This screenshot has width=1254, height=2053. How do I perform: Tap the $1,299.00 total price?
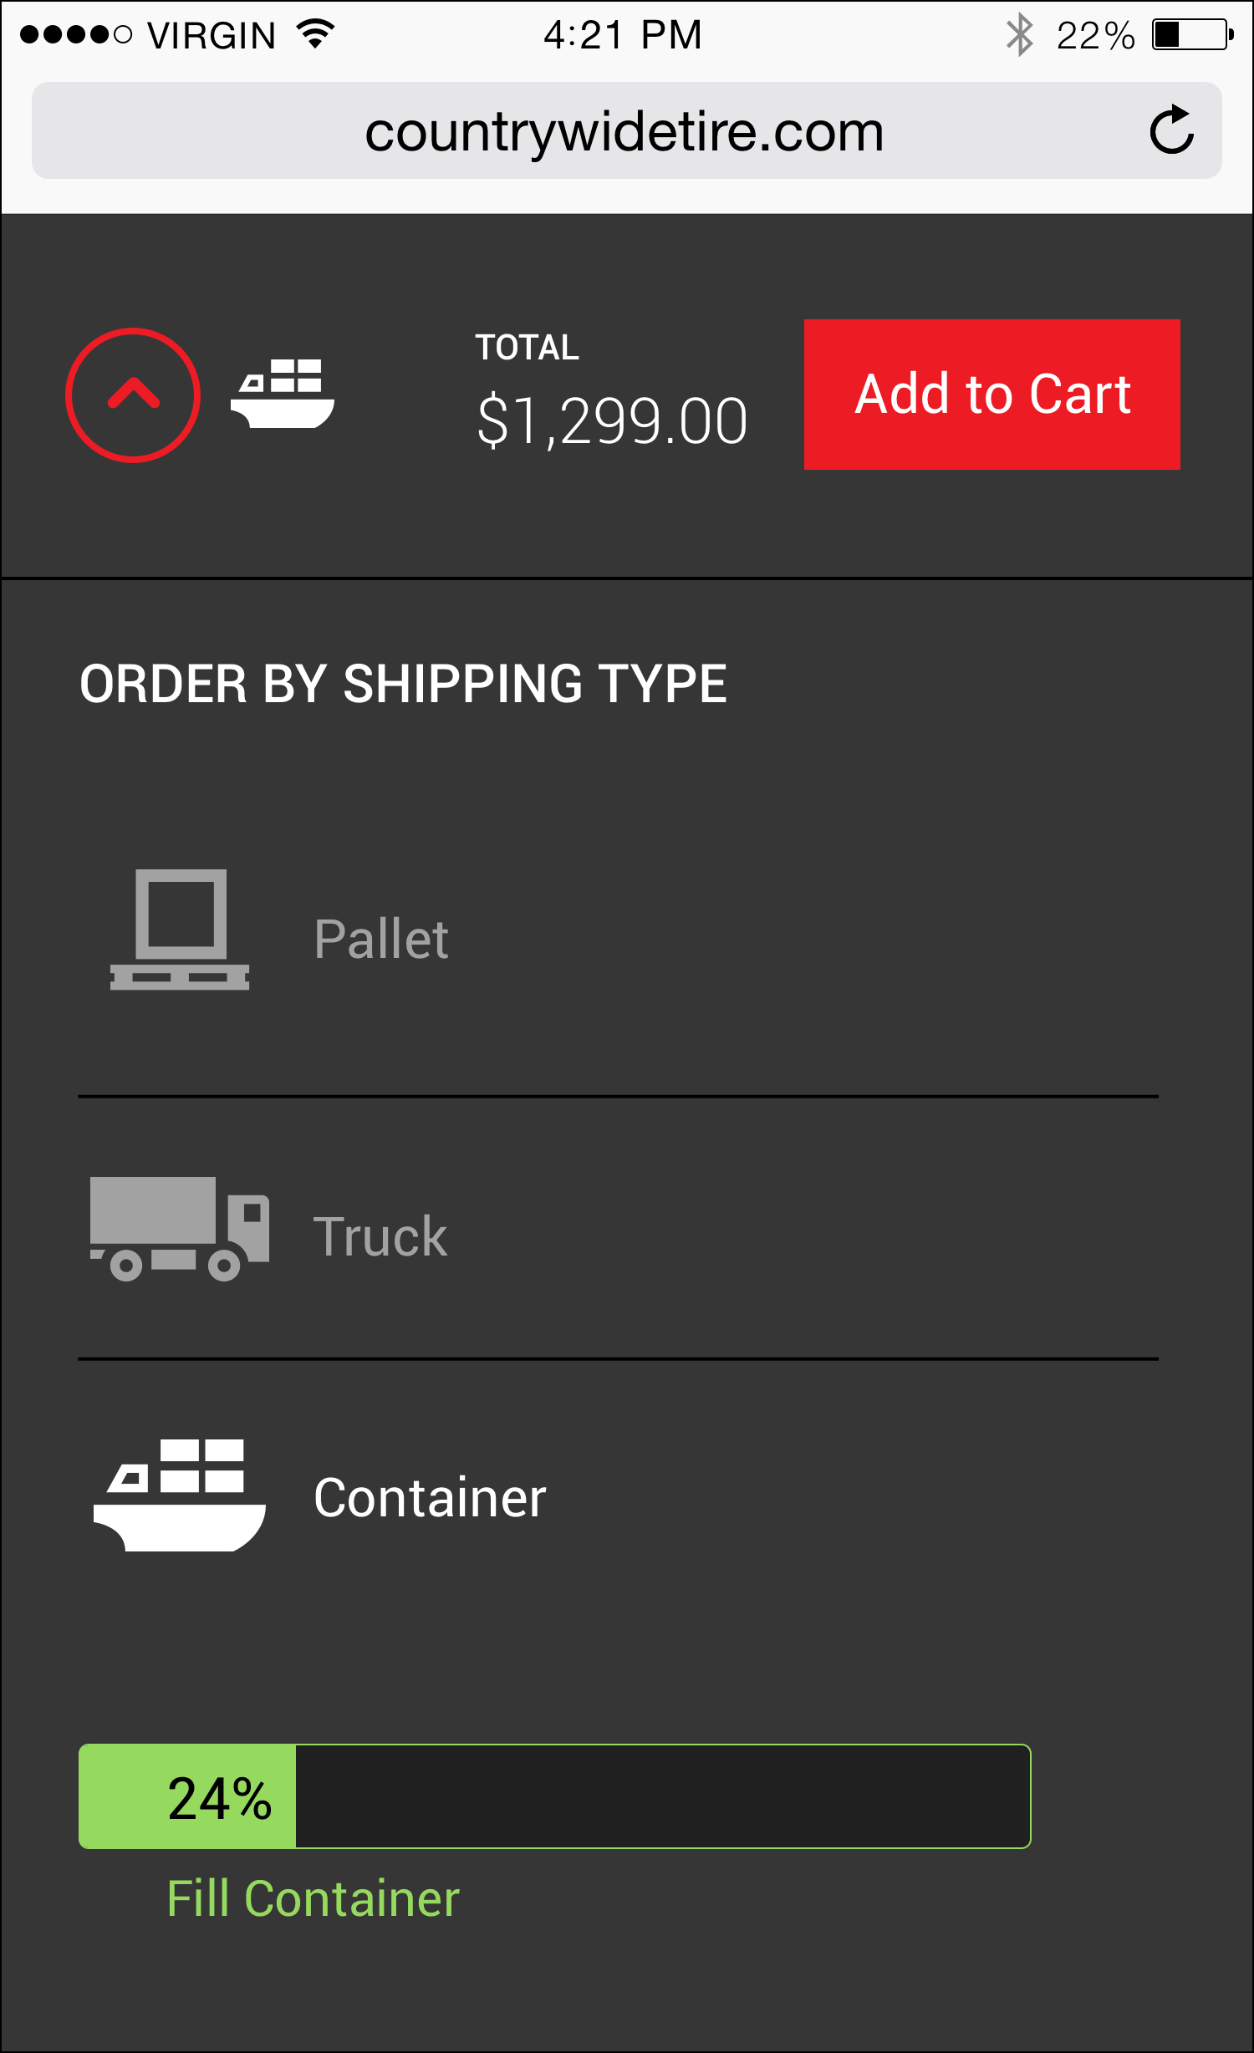[612, 420]
